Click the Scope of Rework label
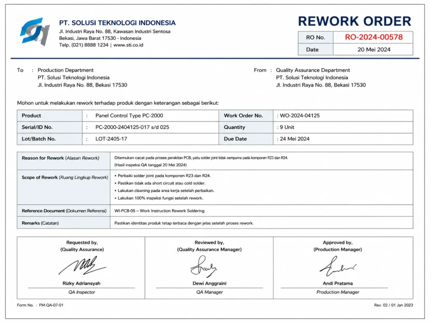 coord(65,177)
